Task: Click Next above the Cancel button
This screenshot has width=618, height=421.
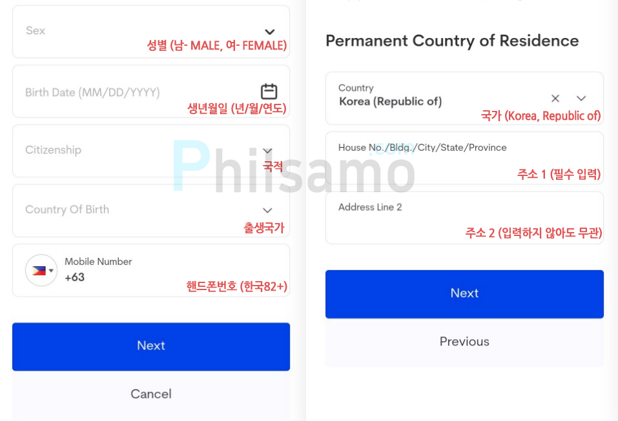Action: tap(151, 347)
